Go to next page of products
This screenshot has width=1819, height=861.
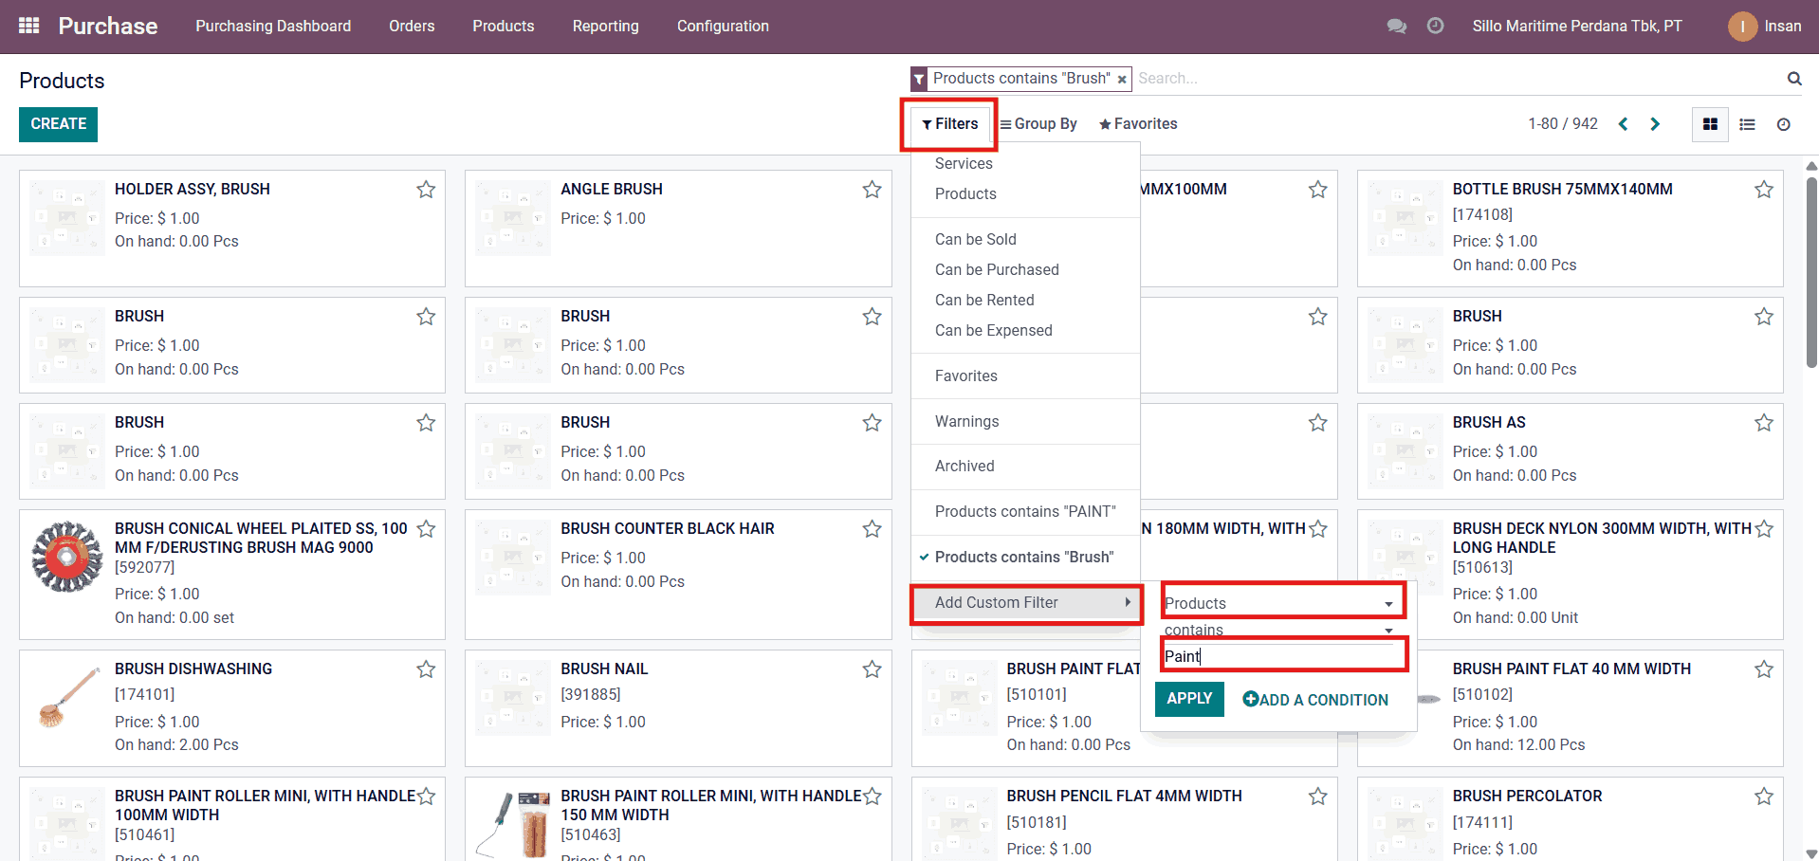coord(1655,124)
